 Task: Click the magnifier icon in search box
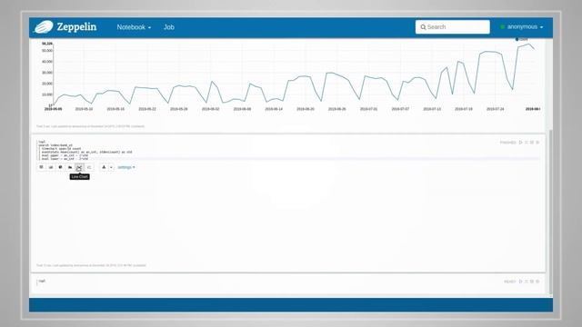(423, 27)
